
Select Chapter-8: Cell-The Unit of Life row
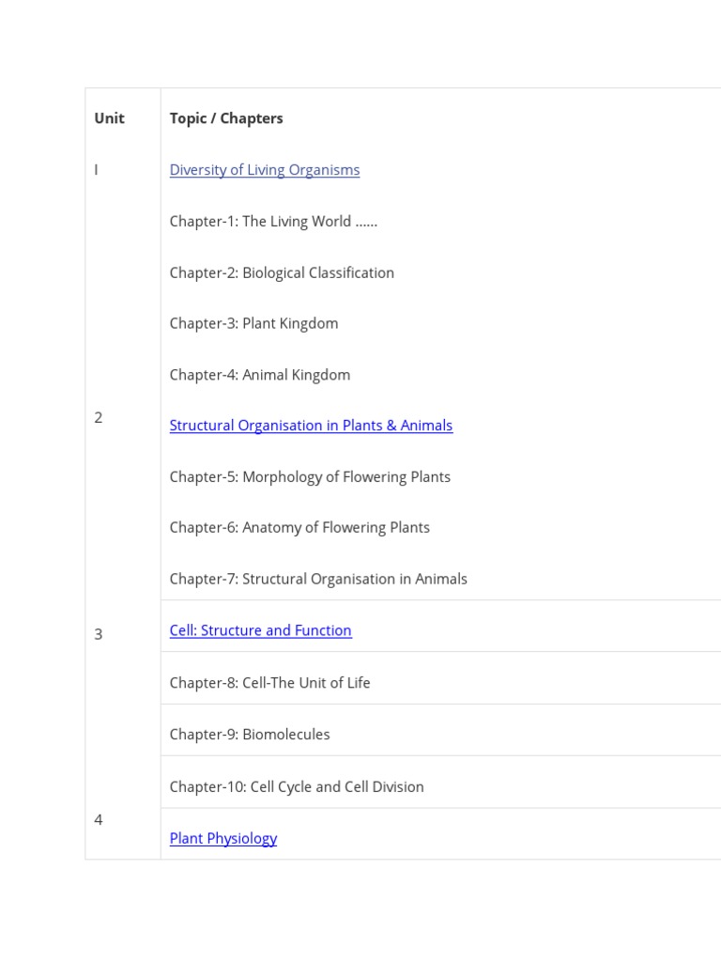click(269, 682)
